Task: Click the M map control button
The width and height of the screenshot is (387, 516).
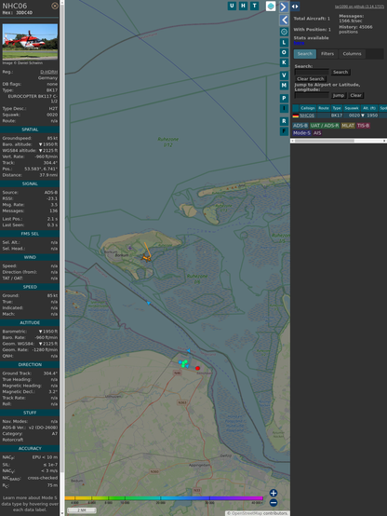Action: pos(284,86)
